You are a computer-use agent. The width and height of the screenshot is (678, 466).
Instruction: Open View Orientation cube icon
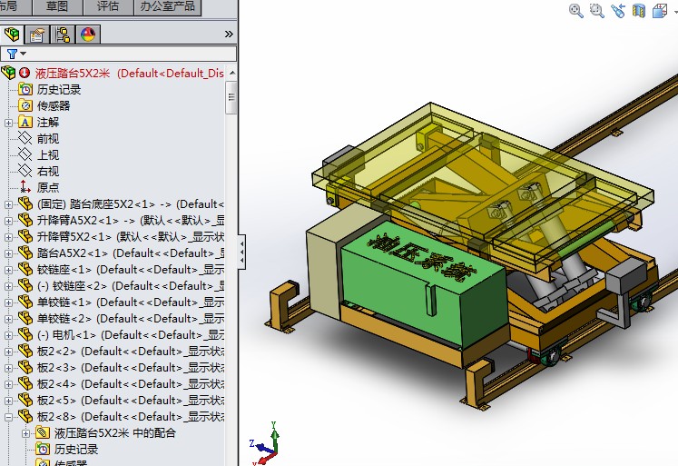click(x=660, y=10)
